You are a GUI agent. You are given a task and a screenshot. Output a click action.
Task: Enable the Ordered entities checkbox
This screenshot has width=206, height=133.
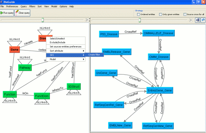[x=138, y=14]
